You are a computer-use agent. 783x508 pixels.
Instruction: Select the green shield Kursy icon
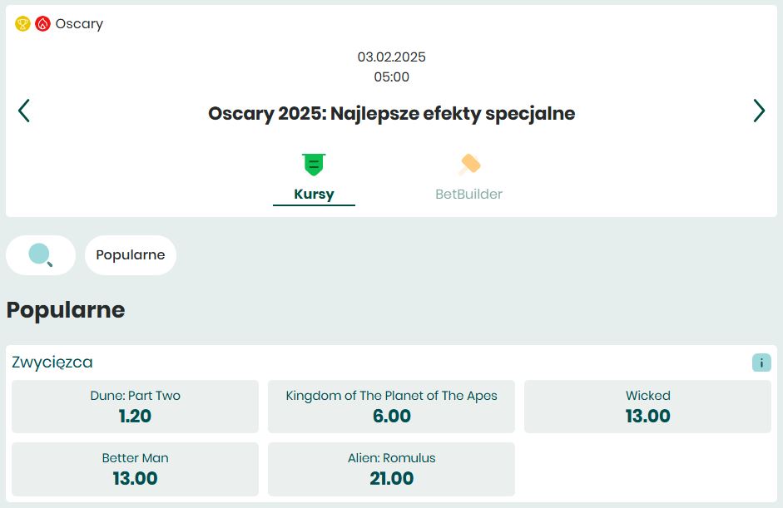(314, 163)
